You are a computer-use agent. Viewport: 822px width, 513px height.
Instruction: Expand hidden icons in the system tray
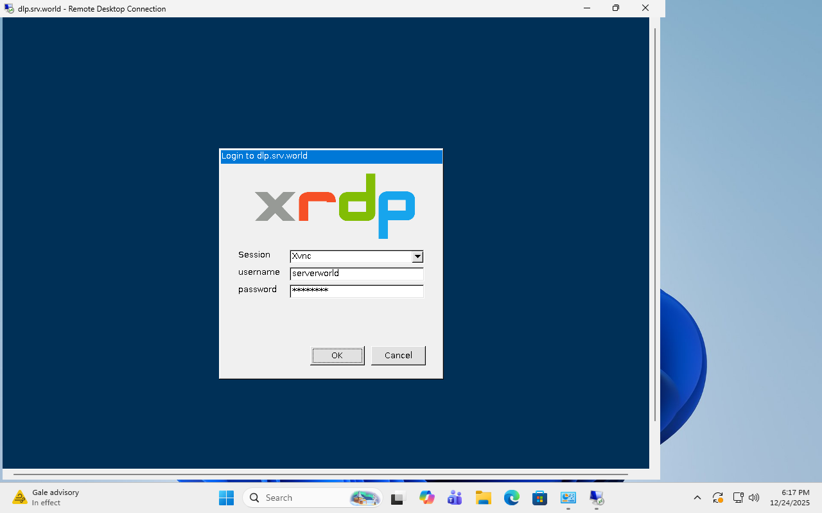coord(697,498)
